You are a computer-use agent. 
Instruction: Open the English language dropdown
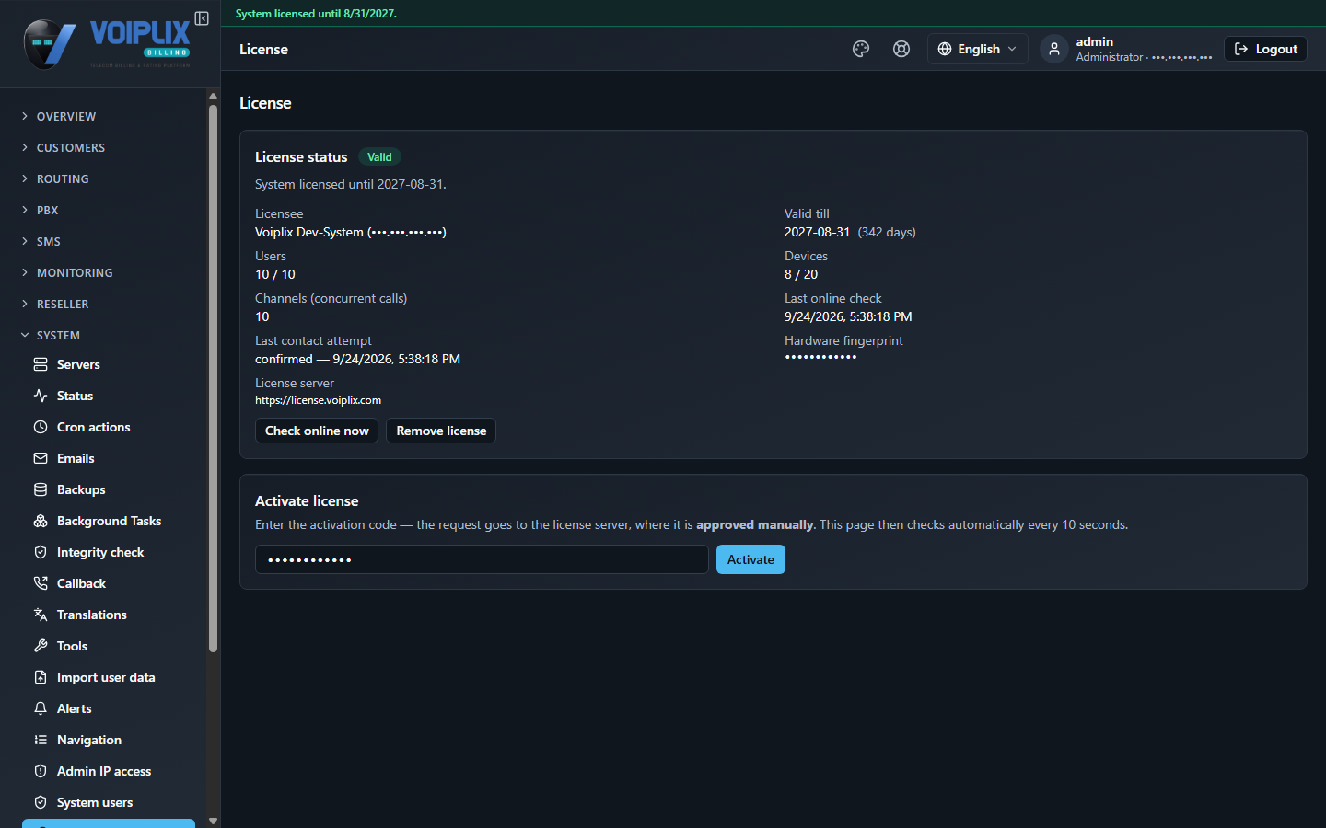click(977, 49)
